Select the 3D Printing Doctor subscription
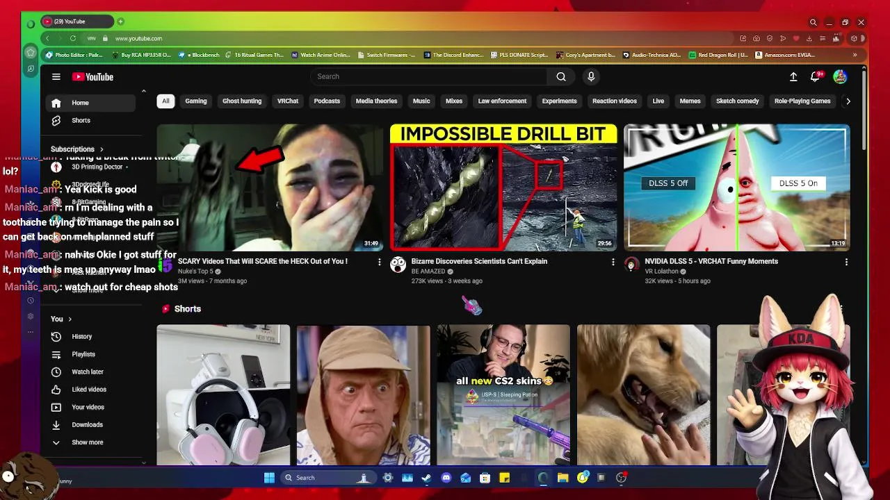 point(90,167)
